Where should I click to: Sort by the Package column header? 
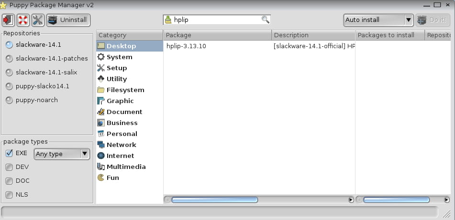217,35
